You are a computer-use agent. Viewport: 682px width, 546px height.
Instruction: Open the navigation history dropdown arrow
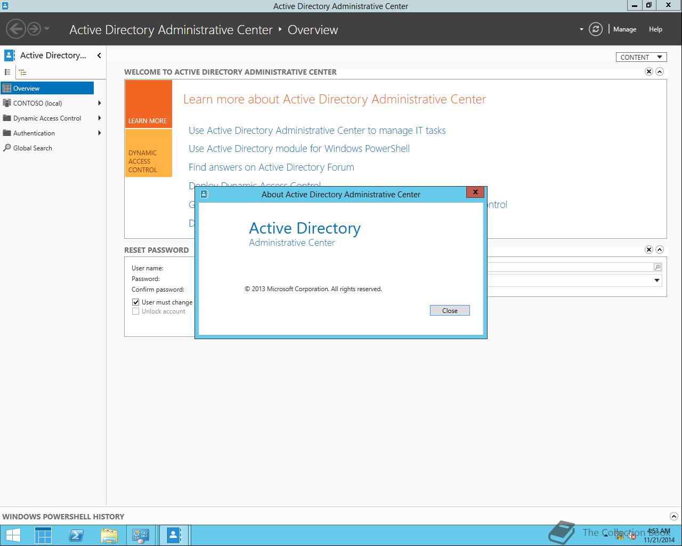[x=47, y=29]
